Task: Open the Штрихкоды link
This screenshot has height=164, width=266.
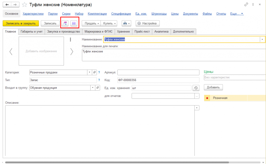Action: [159, 14]
